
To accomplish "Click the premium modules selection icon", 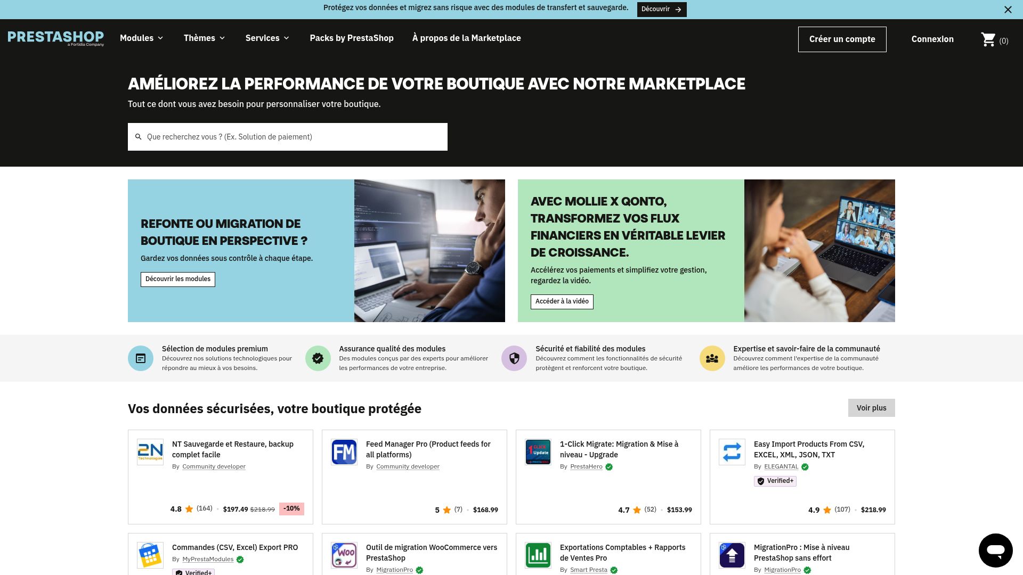I will pyautogui.click(x=141, y=358).
